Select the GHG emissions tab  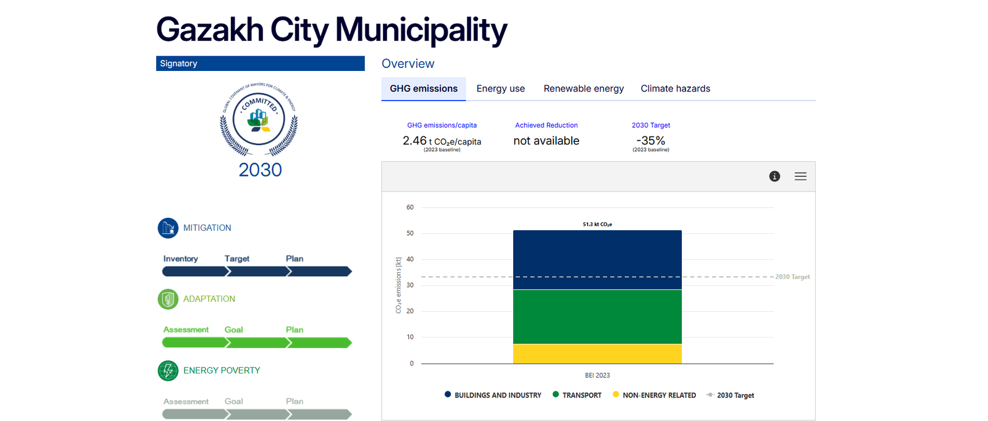(424, 89)
